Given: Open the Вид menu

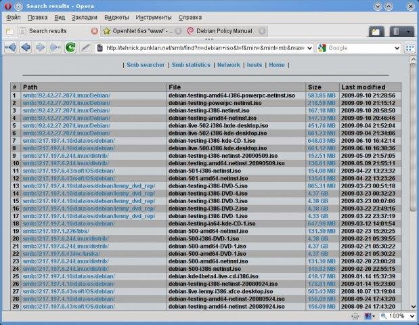Looking at the screenshot, I should click(x=60, y=18).
